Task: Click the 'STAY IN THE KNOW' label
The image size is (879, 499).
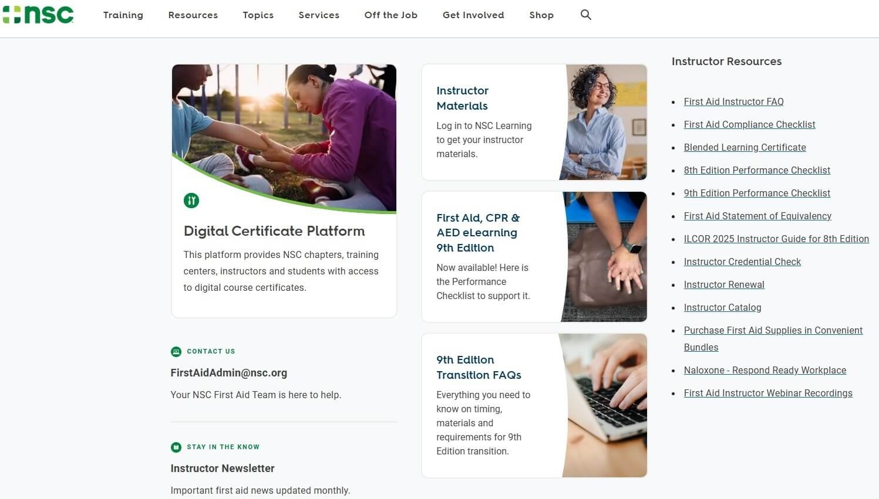Action: click(223, 447)
